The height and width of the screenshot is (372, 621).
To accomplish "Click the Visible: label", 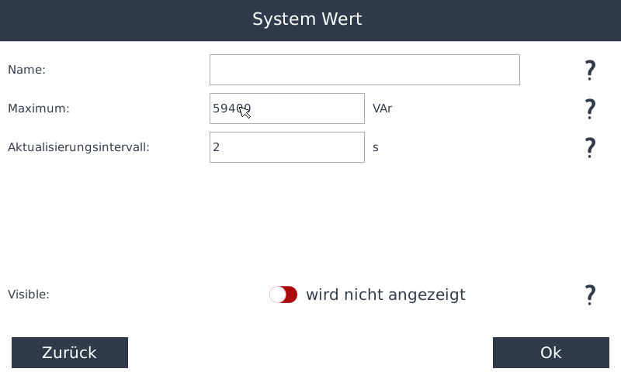I will pyautogui.click(x=29, y=294).
